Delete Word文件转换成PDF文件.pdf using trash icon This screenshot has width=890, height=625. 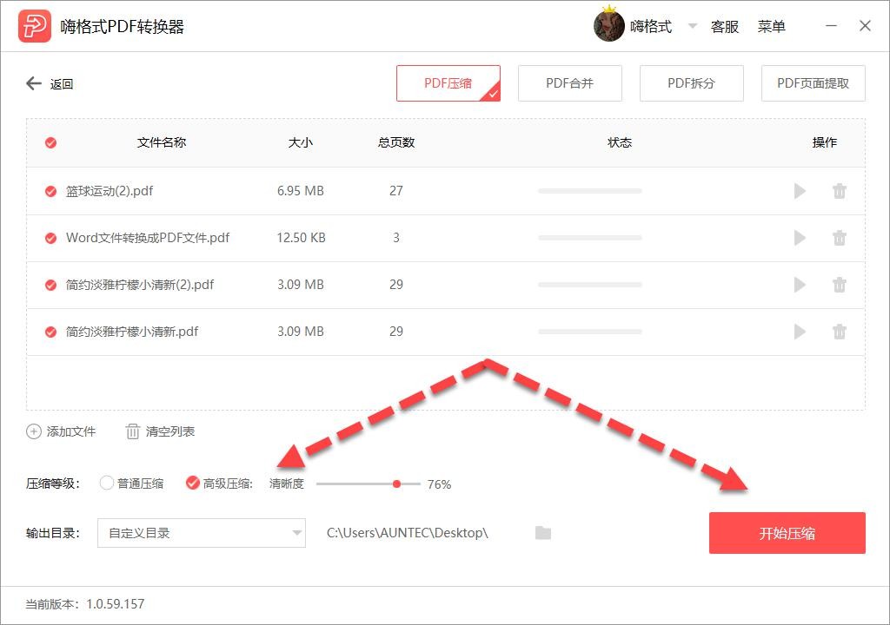[840, 238]
